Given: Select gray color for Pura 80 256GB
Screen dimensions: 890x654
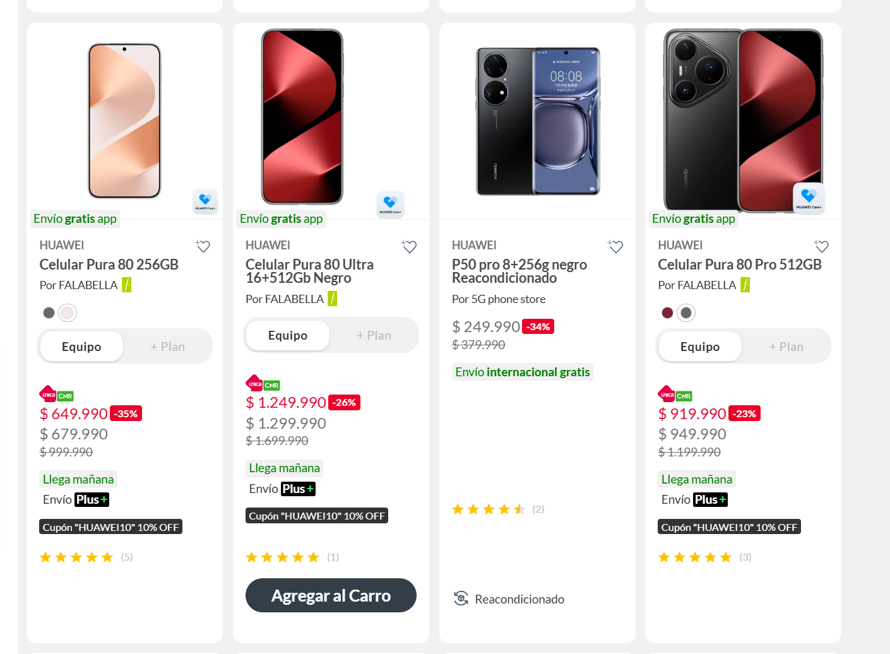Looking at the screenshot, I should (x=49, y=312).
